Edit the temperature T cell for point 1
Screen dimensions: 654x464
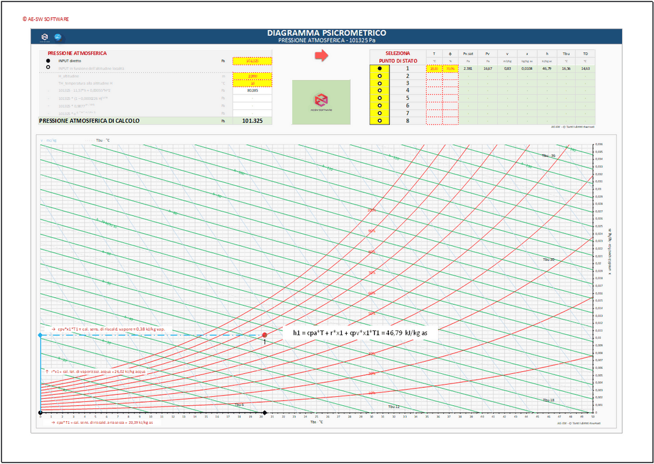(x=434, y=68)
